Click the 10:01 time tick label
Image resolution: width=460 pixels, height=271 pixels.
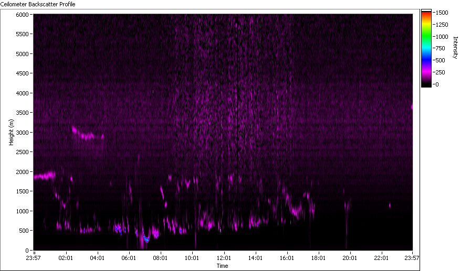(x=192, y=258)
